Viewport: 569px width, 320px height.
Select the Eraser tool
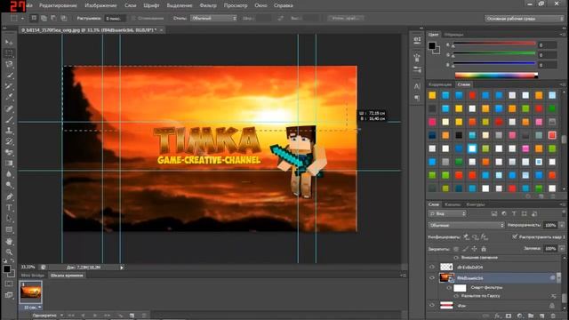tap(9, 152)
